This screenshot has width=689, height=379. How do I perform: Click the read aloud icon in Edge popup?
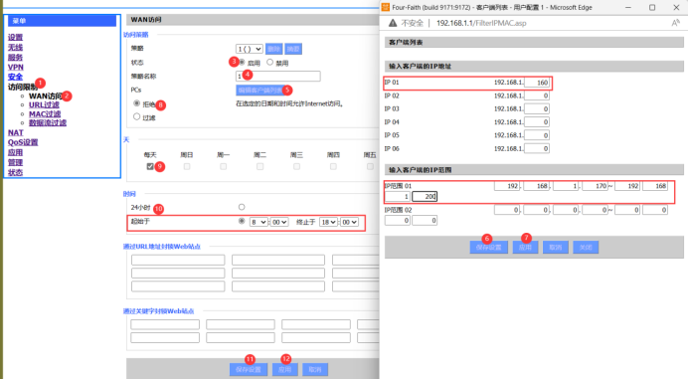[x=675, y=23]
